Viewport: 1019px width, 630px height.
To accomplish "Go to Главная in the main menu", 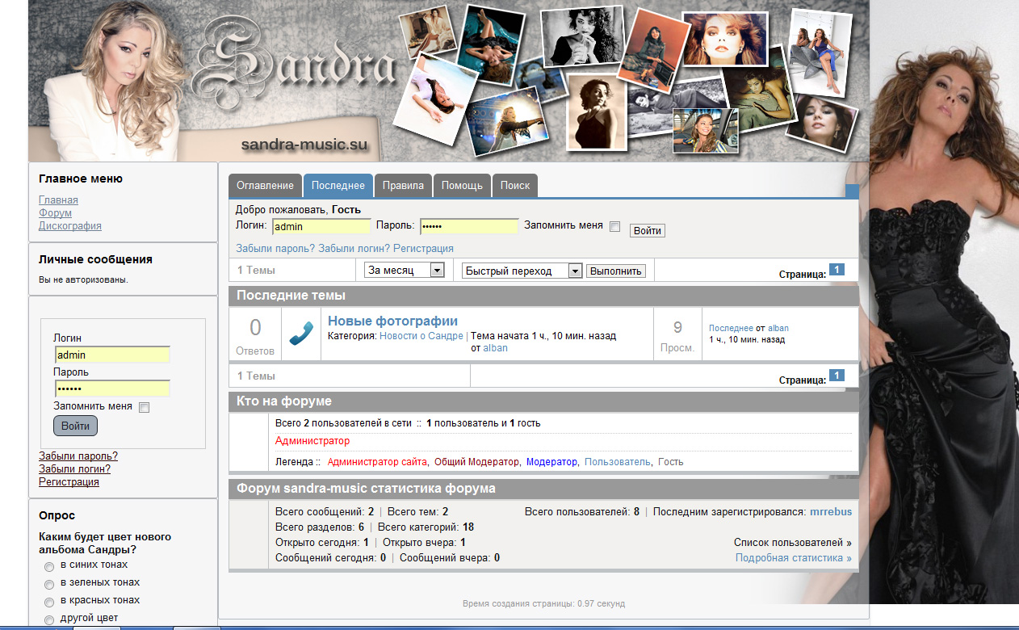I will (x=58, y=200).
